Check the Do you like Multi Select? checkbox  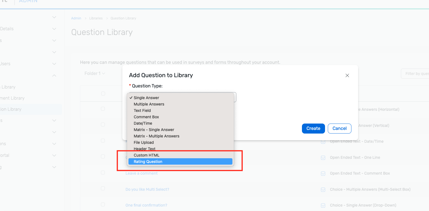[x=103, y=189]
